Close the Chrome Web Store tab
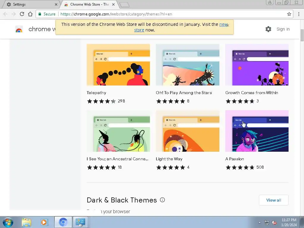304x228 pixels. [x=113, y=4]
